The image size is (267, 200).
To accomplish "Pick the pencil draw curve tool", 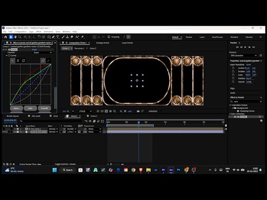I will coord(48,61).
